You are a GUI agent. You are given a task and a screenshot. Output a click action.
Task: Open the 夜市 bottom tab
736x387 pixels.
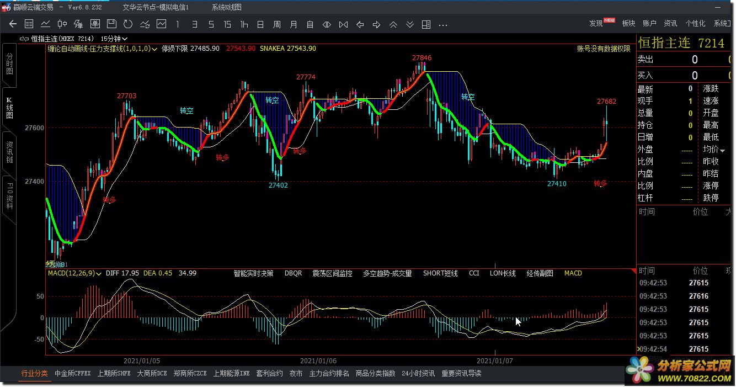point(296,374)
